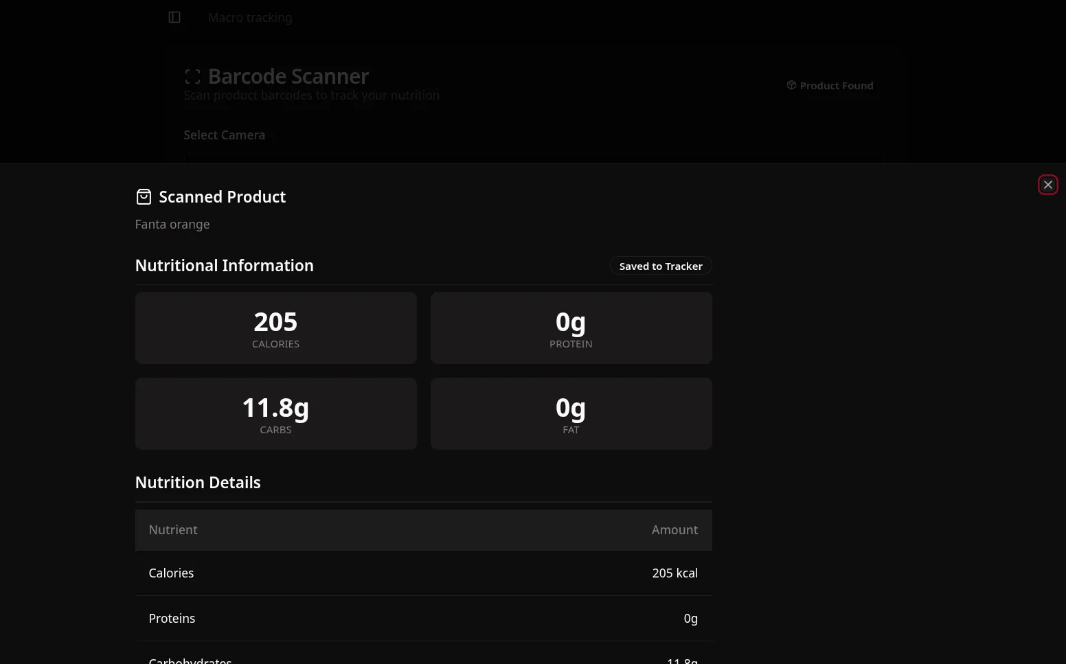Click the 0g PROTEIN summary card
1066x664 pixels.
pyautogui.click(x=571, y=328)
